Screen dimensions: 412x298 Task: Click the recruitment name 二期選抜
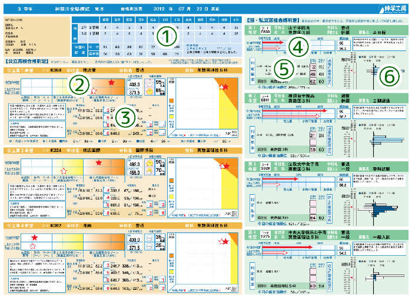[x=381, y=101]
